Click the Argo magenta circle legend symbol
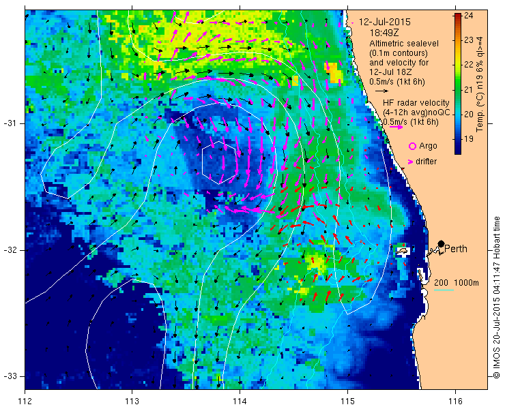This screenshot has height=409, width=505. [412, 147]
